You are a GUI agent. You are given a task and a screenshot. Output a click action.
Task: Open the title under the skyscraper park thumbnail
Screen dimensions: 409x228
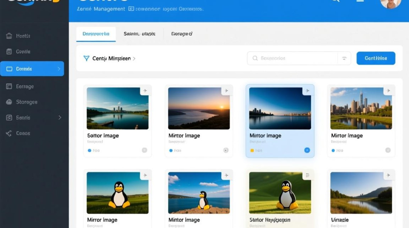click(x=347, y=136)
